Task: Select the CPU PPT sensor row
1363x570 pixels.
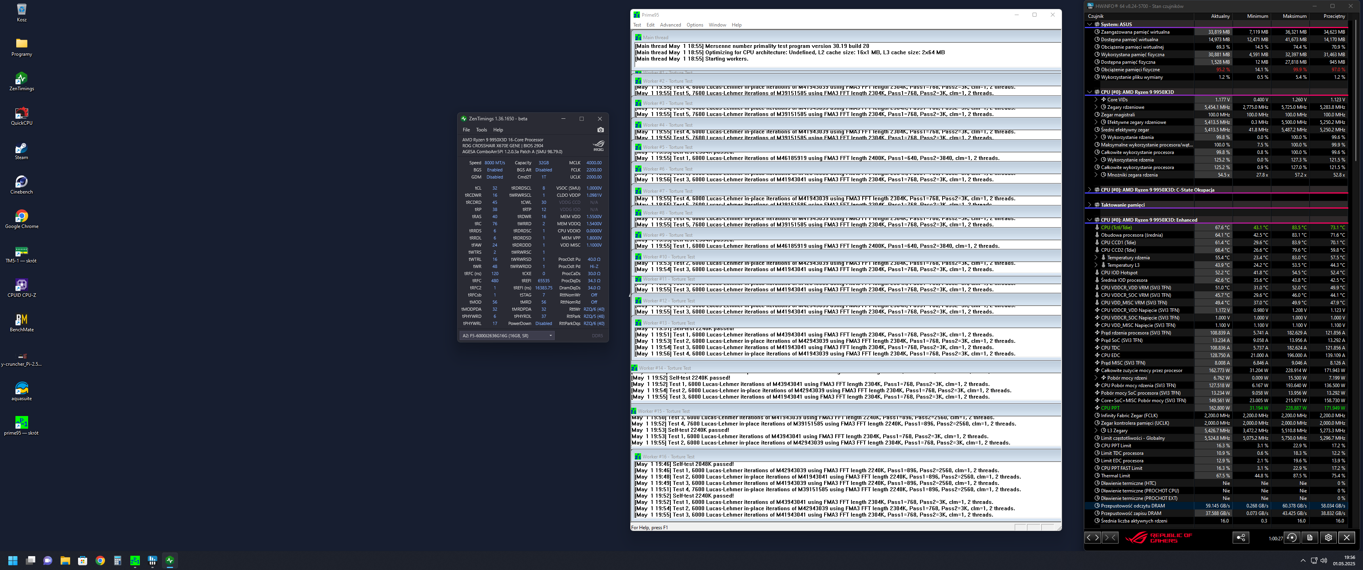Action: coord(1110,408)
